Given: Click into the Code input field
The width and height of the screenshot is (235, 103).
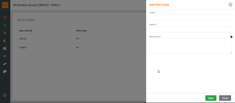Looking at the screenshot, I should 190,17.
